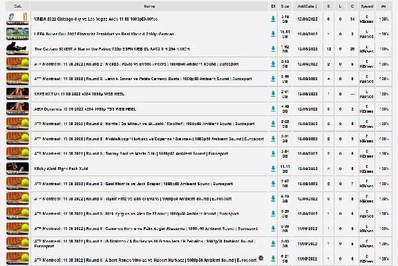Download the Nick Kyrgios vs Alex De Minaur torrent
This screenshot has width=398, height=266.
point(273,213)
